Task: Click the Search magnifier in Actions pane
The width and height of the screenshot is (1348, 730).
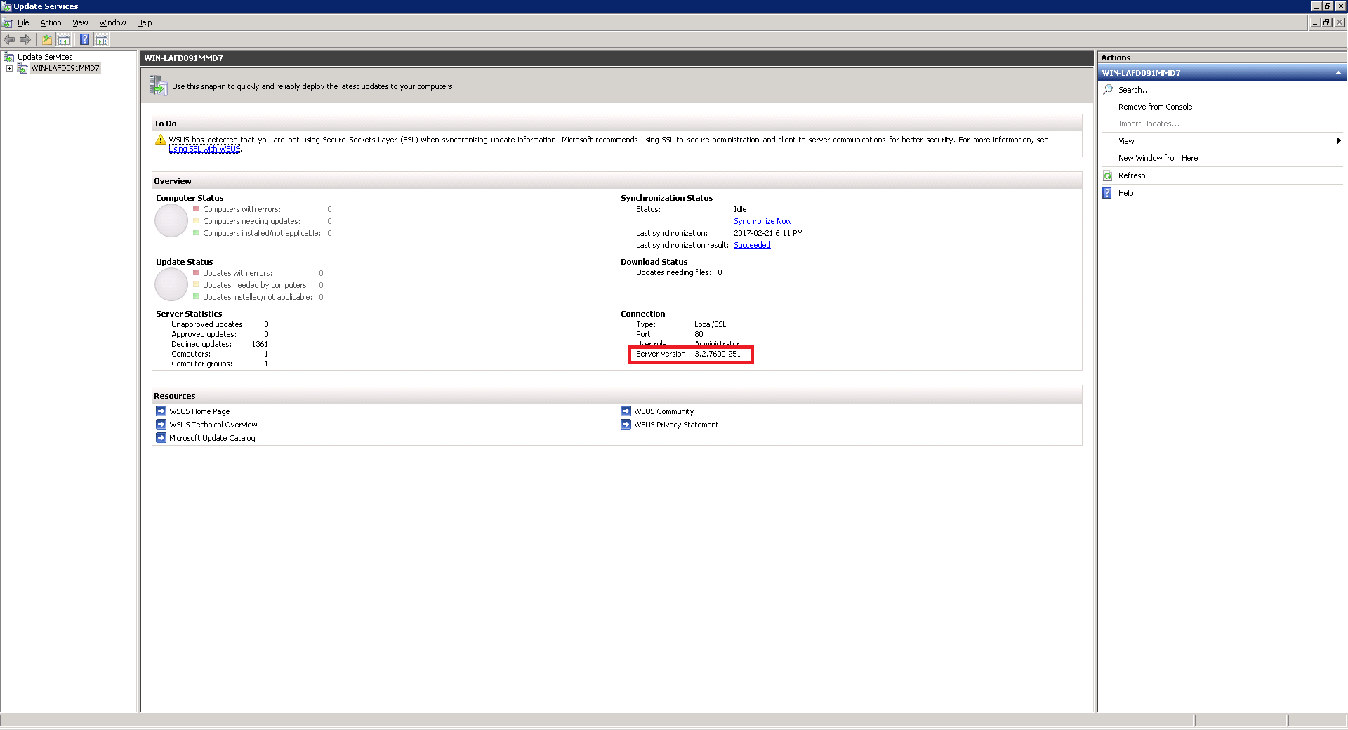Action: point(1108,90)
